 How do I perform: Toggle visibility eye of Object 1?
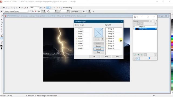(134, 27)
